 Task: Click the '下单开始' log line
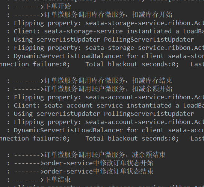click(39, 6)
